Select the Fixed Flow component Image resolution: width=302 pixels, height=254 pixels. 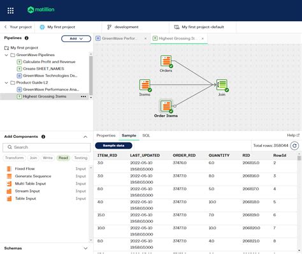click(x=47, y=168)
